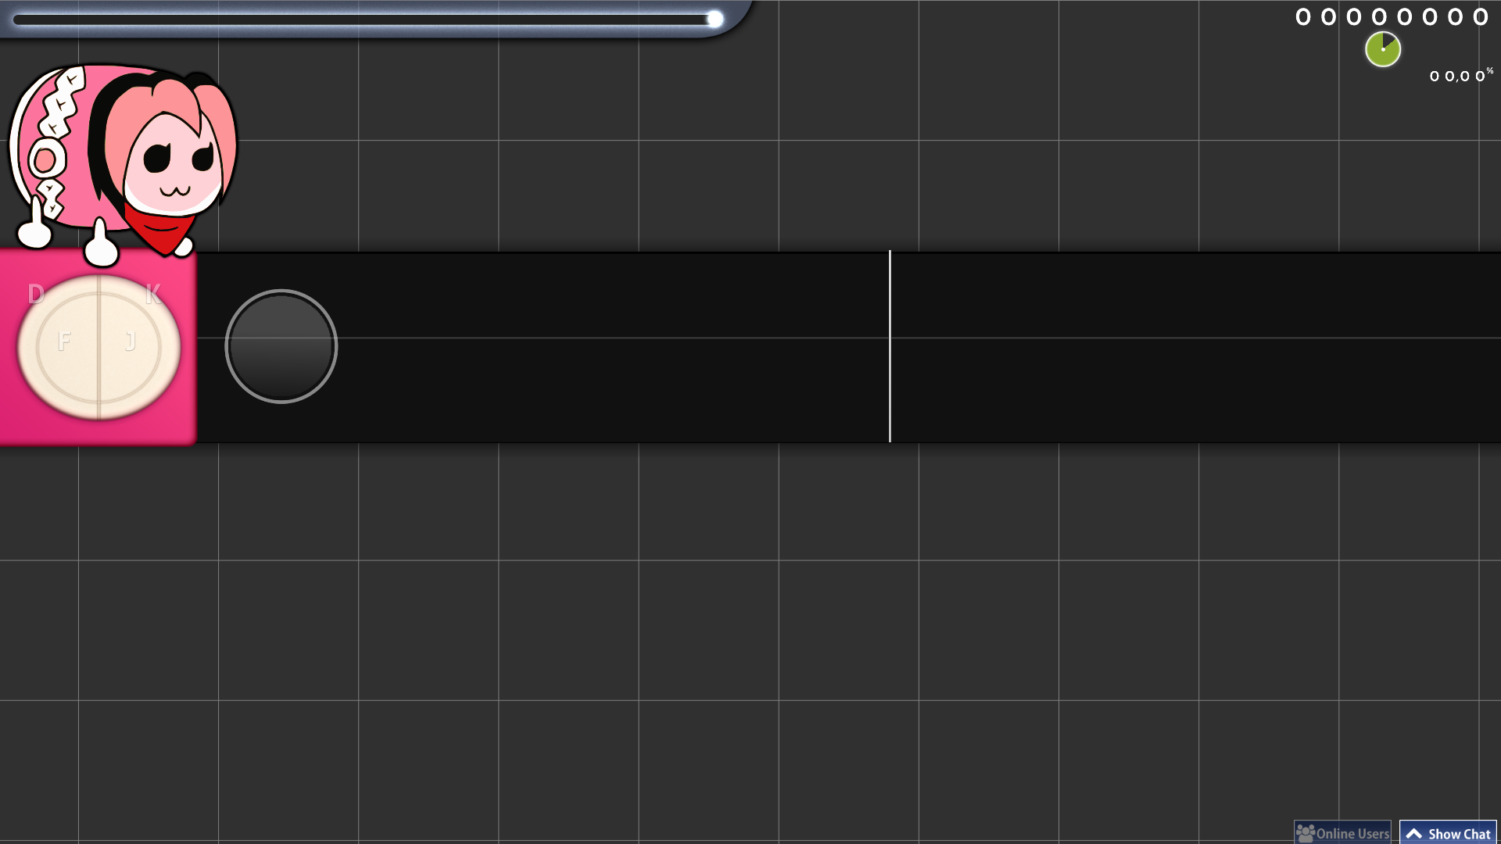Click the Show Chat up arrow
Screen dimensions: 1501x844
pyautogui.click(x=1414, y=834)
